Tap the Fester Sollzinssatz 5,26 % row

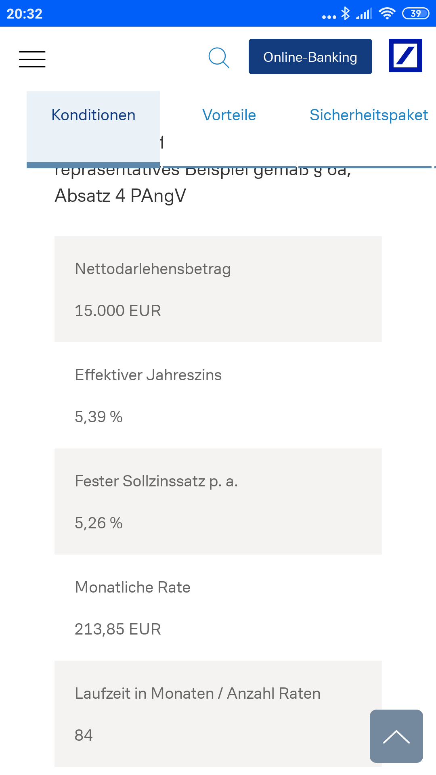pos(218,502)
